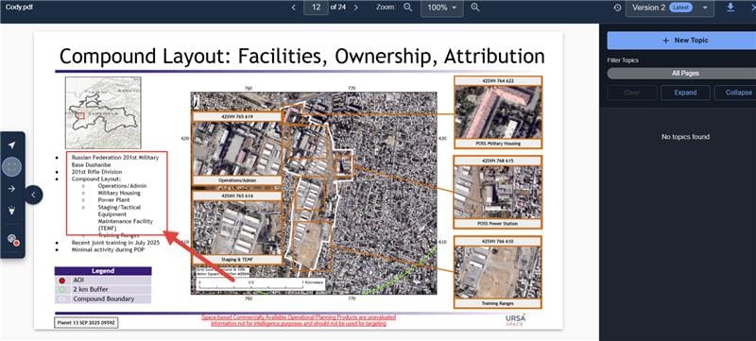The image size is (756, 341).
Task: Collapse the left annotation toolbar with chevron
Action: 33,195
